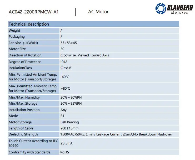This screenshot has width=195, height=160.
Task: Select the '+80℃' value
Action: pos(66,89)
